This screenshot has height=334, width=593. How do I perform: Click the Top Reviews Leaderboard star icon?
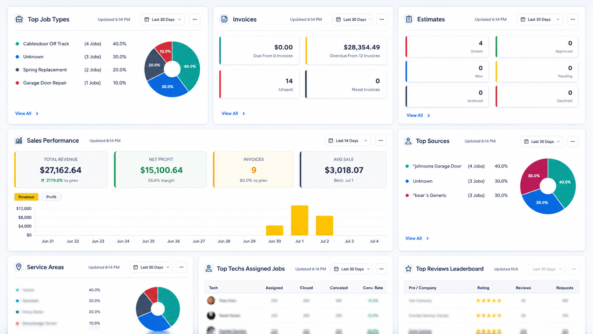pyautogui.click(x=409, y=269)
